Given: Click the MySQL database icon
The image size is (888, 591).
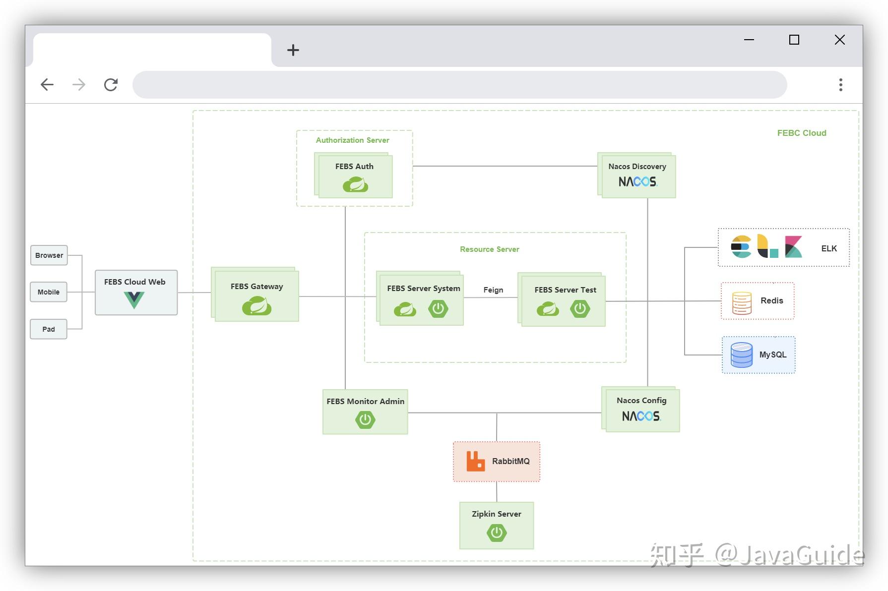Looking at the screenshot, I should click(x=741, y=354).
